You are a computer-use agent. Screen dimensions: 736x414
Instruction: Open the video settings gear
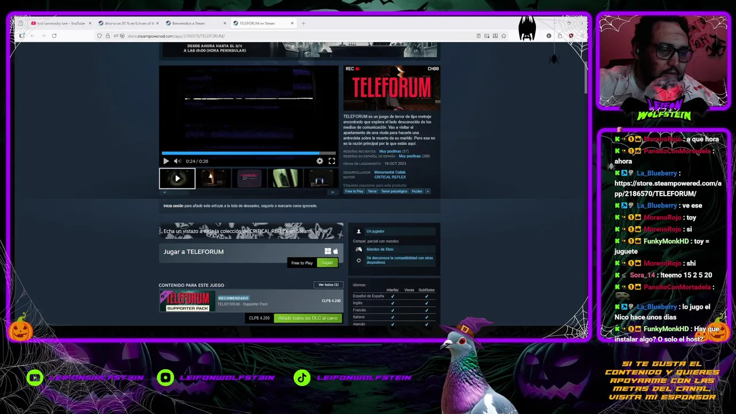320,161
